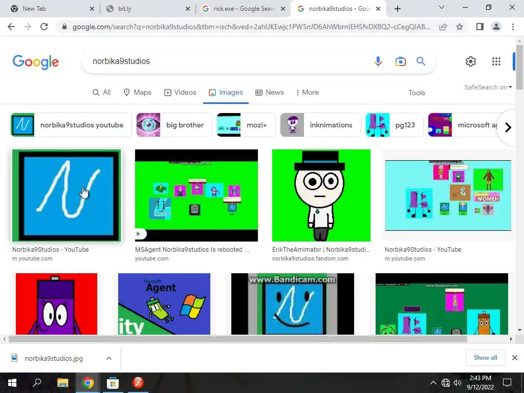Open the notification center icon
524x393 pixels.
(507, 383)
